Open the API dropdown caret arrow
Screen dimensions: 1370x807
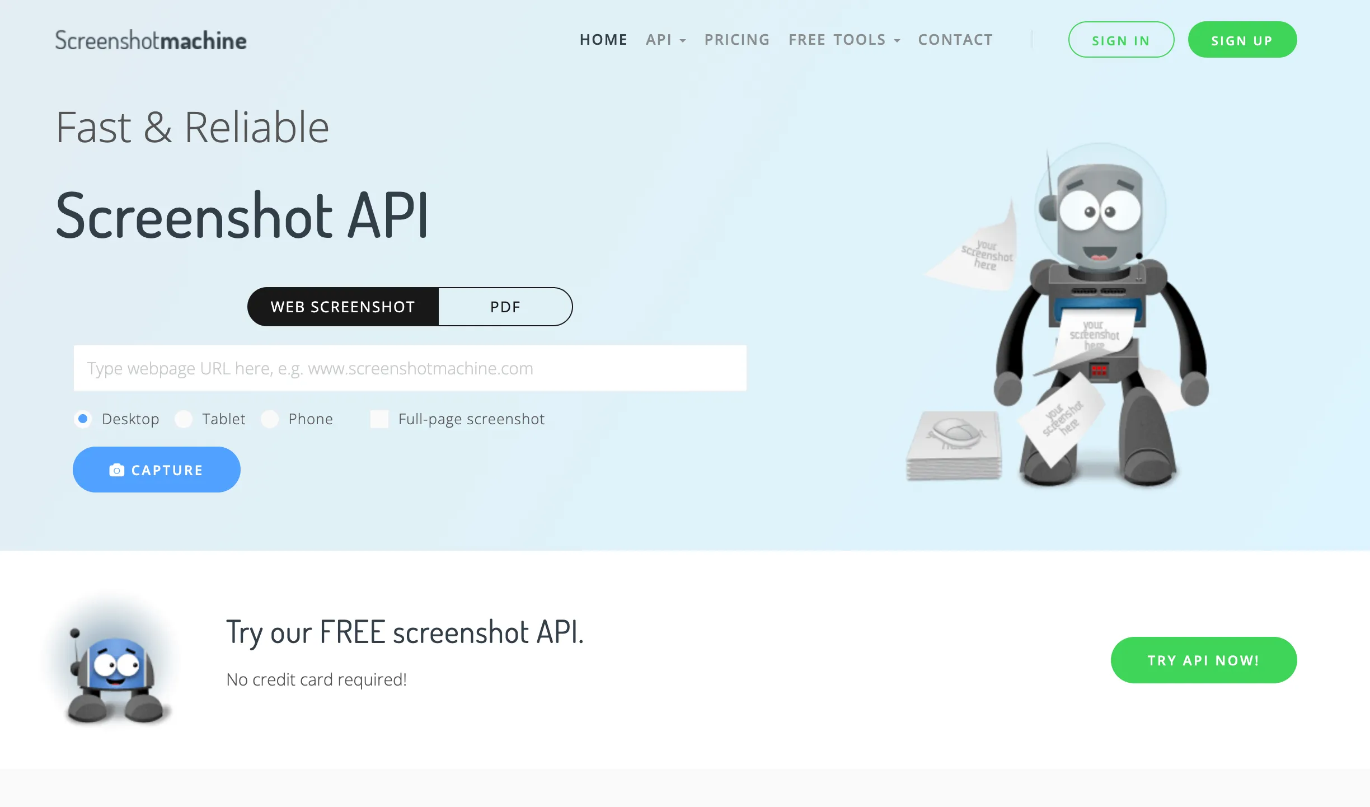click(683, 41)
